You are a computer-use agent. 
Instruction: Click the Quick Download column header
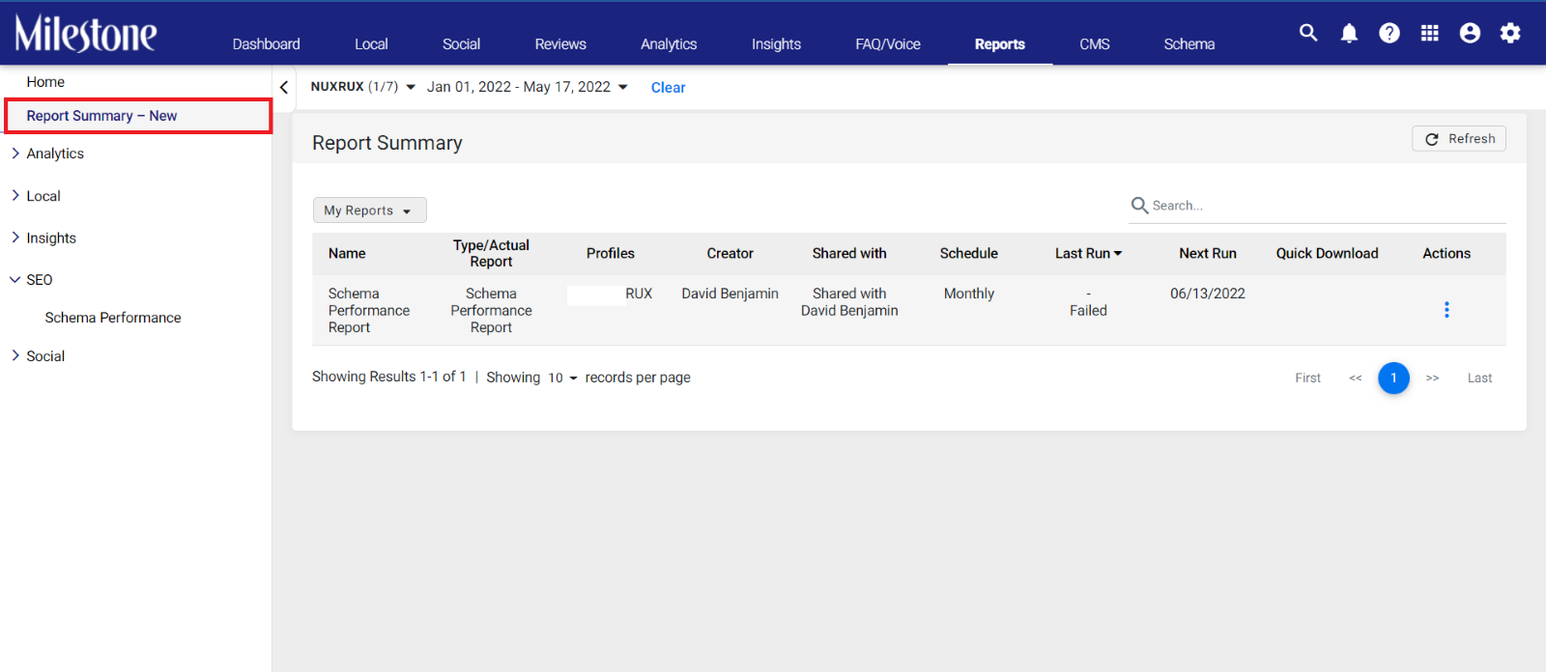[1328, 253]
